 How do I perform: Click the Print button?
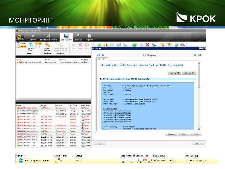183,134
